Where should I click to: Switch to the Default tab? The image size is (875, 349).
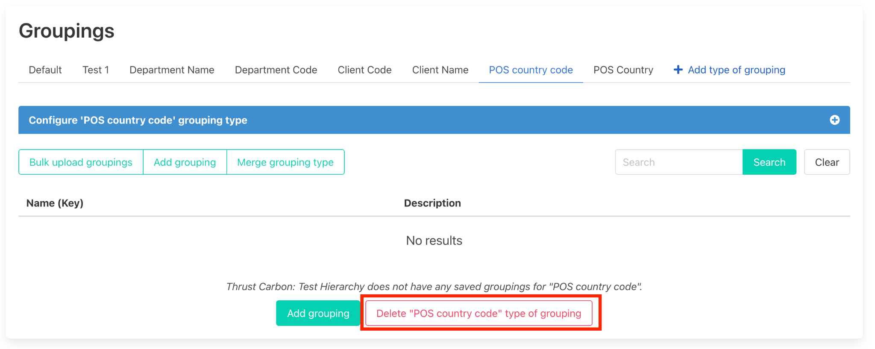(45, 70)
